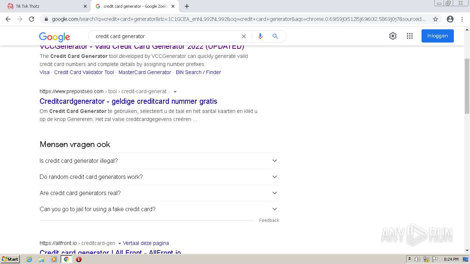Open File Explorer folder icon in taskbar

(x=41, y=259)
